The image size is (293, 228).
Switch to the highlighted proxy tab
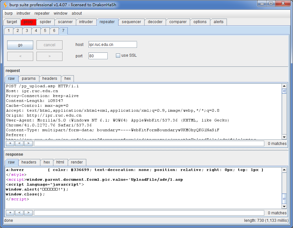coord(28,22)
